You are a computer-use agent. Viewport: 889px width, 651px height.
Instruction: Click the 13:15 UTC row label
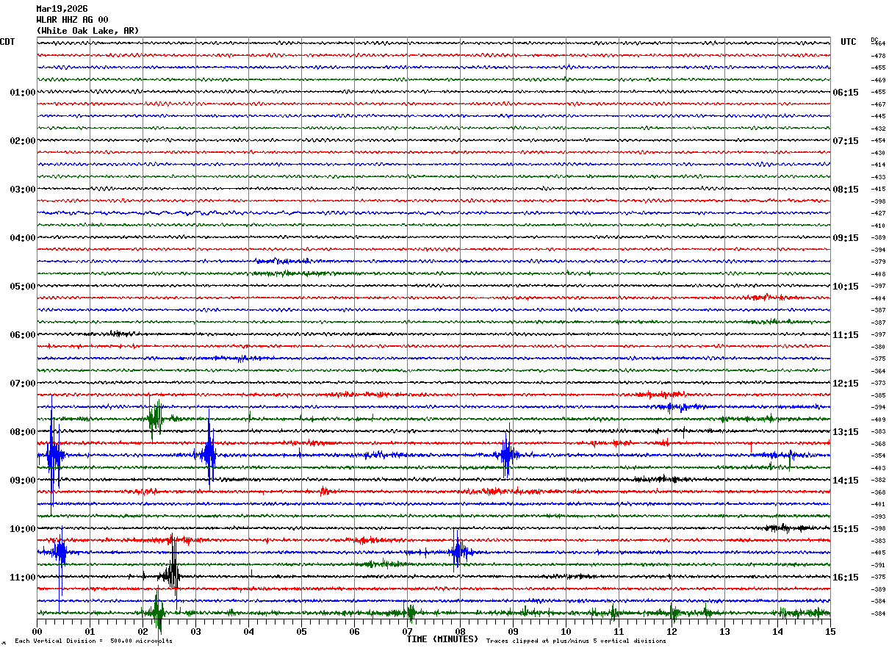846,432
